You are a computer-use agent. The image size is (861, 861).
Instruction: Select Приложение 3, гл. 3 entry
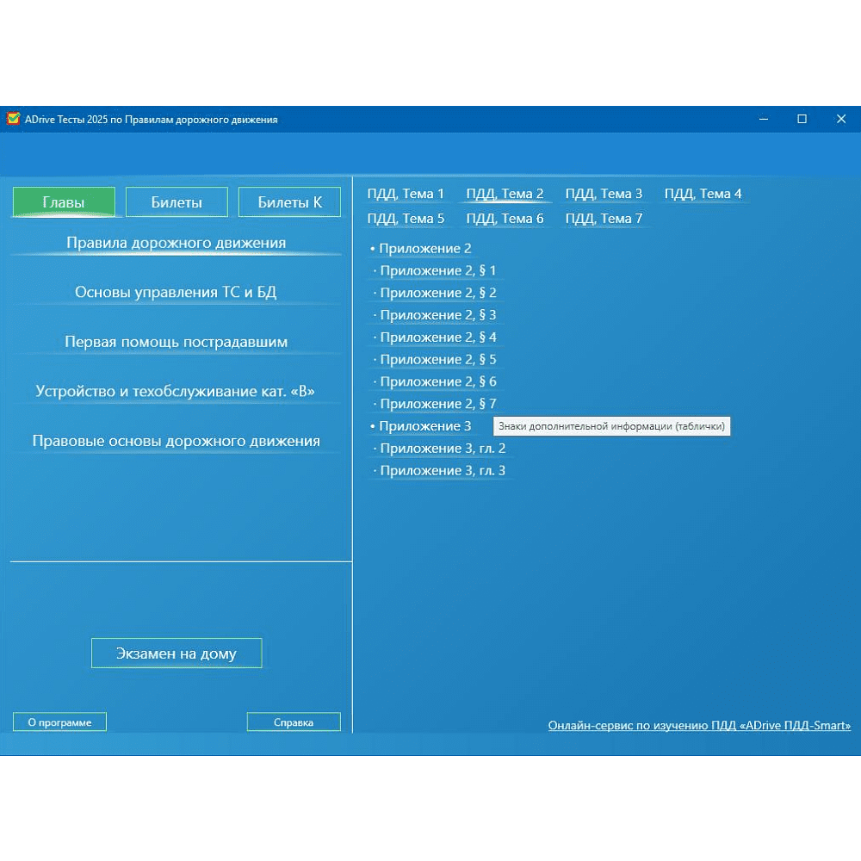click(443, 471)
